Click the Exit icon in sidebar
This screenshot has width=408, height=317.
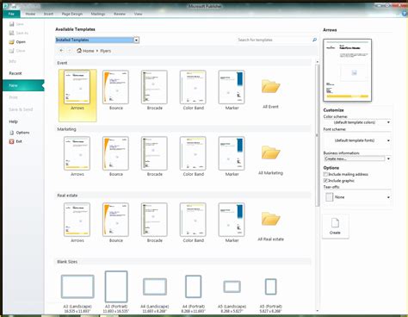click(11, 141)
